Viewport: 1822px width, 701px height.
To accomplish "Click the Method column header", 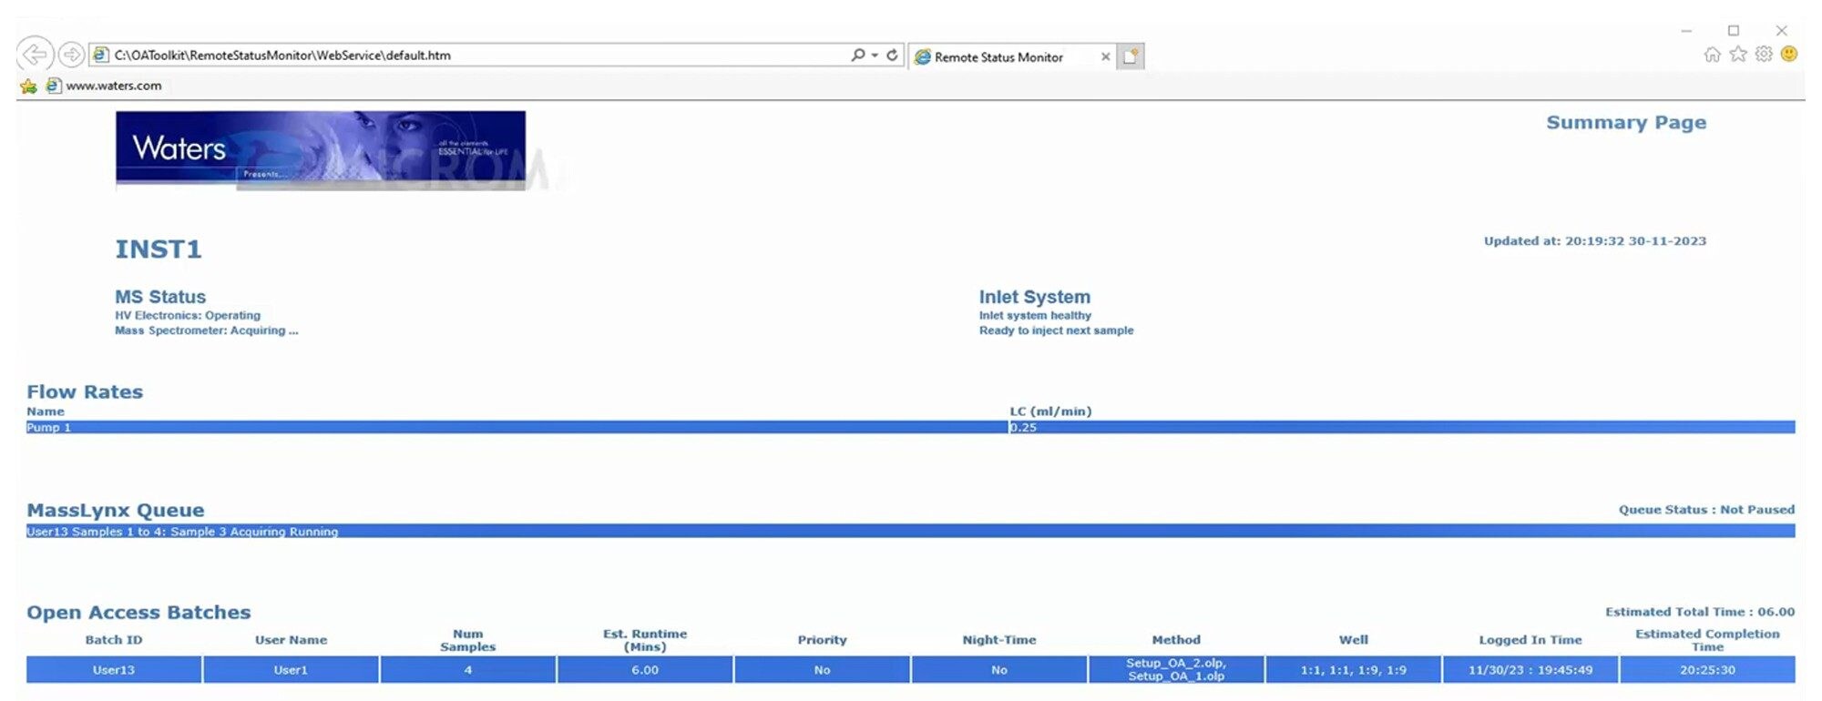I will click(x=1176, y=640).
